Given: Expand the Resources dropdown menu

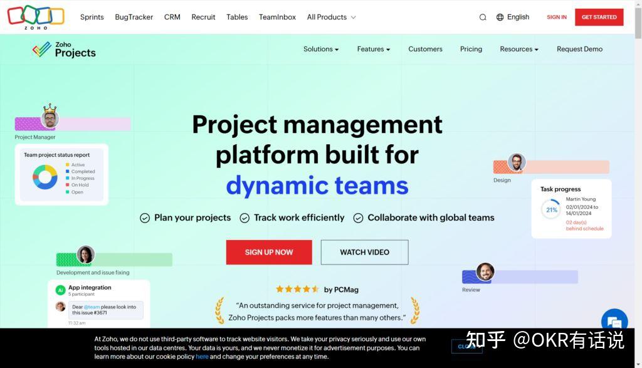Looking at the screenshot, I should tap(518, 49).
